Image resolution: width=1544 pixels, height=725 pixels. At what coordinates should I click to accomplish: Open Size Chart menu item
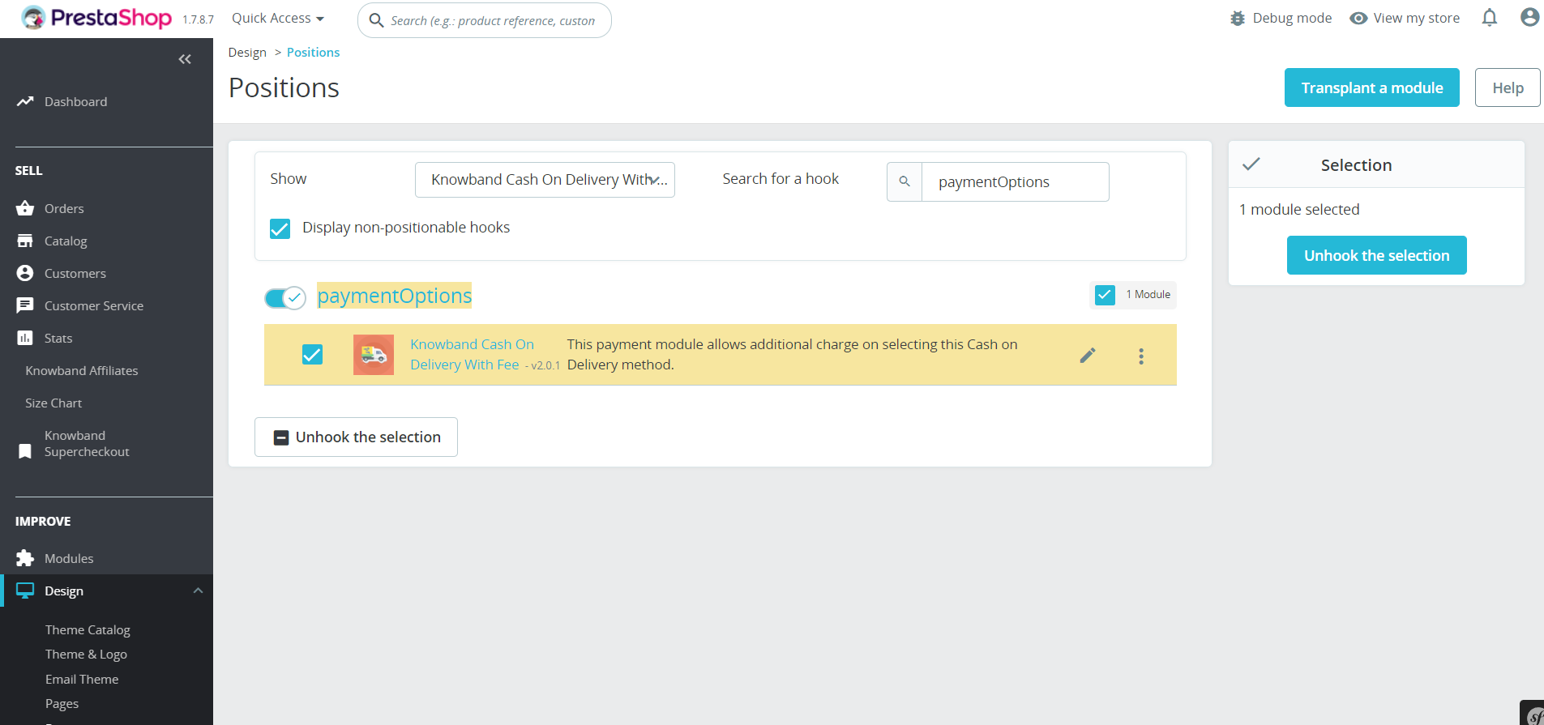pyautogui.click(x=53, y=403)
